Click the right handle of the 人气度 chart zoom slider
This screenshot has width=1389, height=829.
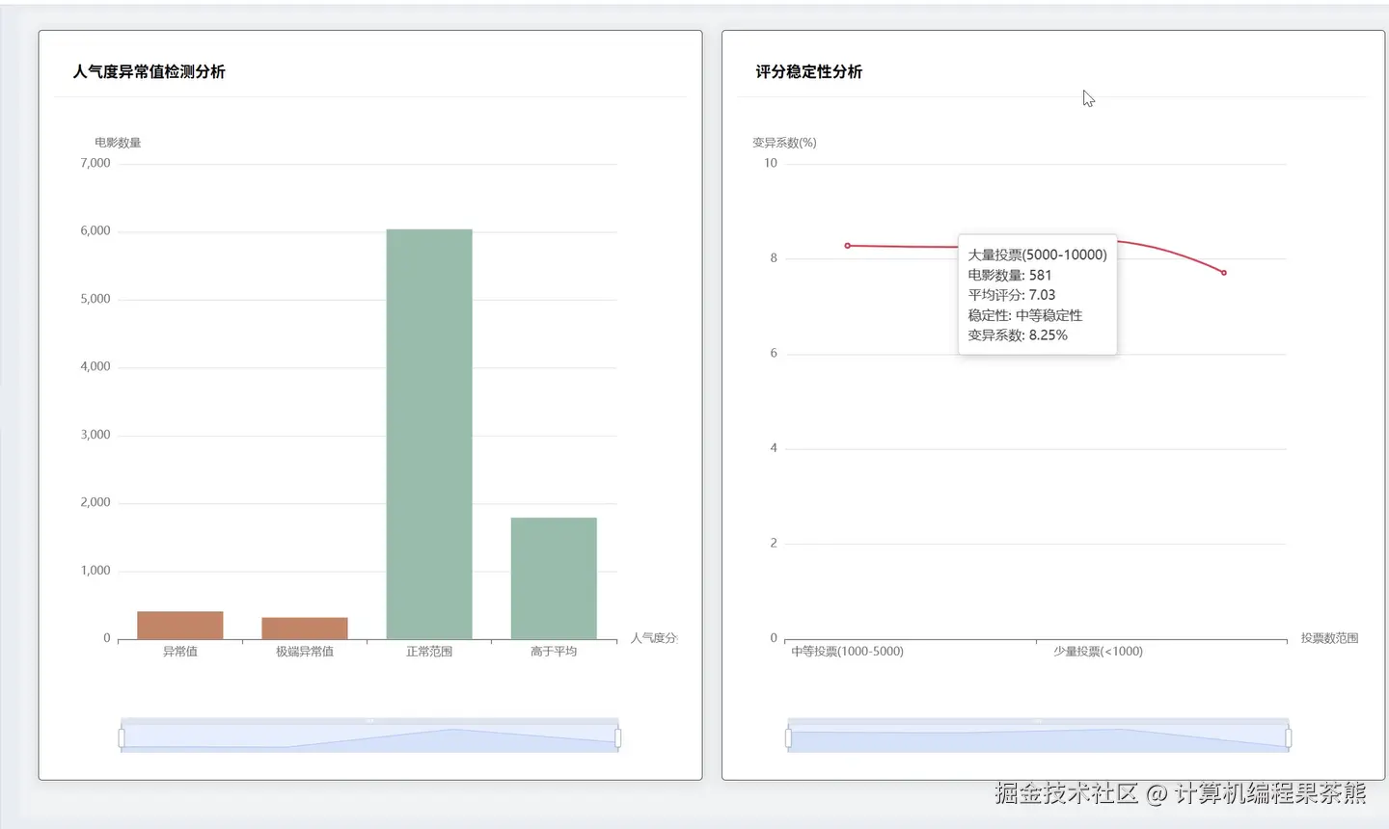[x=617, y=738]
